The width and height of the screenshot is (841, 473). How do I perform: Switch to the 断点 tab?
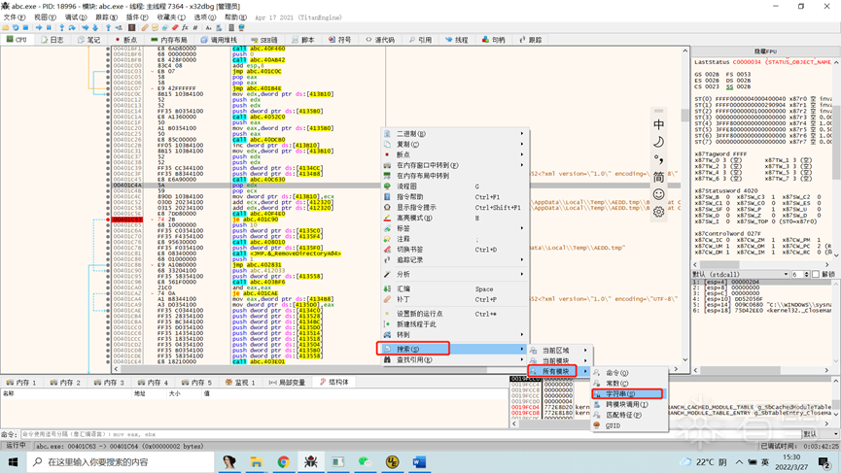point(125,40)
